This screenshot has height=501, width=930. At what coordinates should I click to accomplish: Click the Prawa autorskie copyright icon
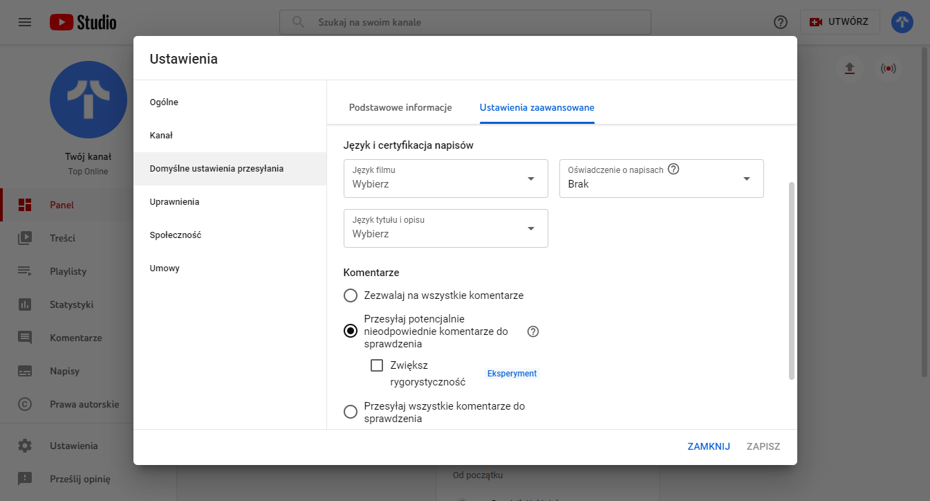click(x=25, y=404)
